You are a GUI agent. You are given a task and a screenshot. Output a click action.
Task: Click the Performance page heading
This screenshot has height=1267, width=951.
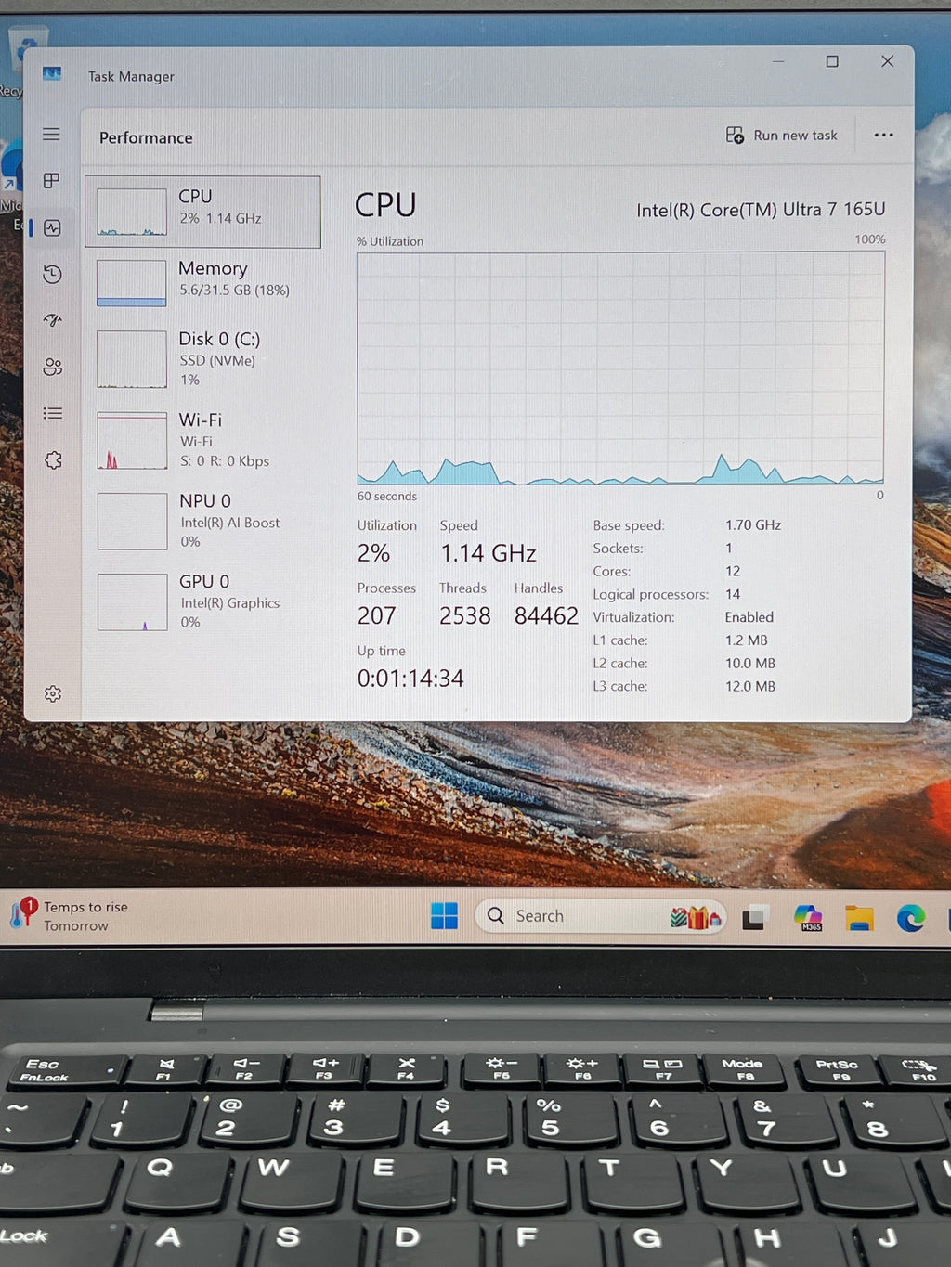click(146, 137)
